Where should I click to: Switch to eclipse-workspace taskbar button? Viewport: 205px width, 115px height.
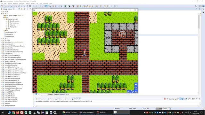(87, 112)
